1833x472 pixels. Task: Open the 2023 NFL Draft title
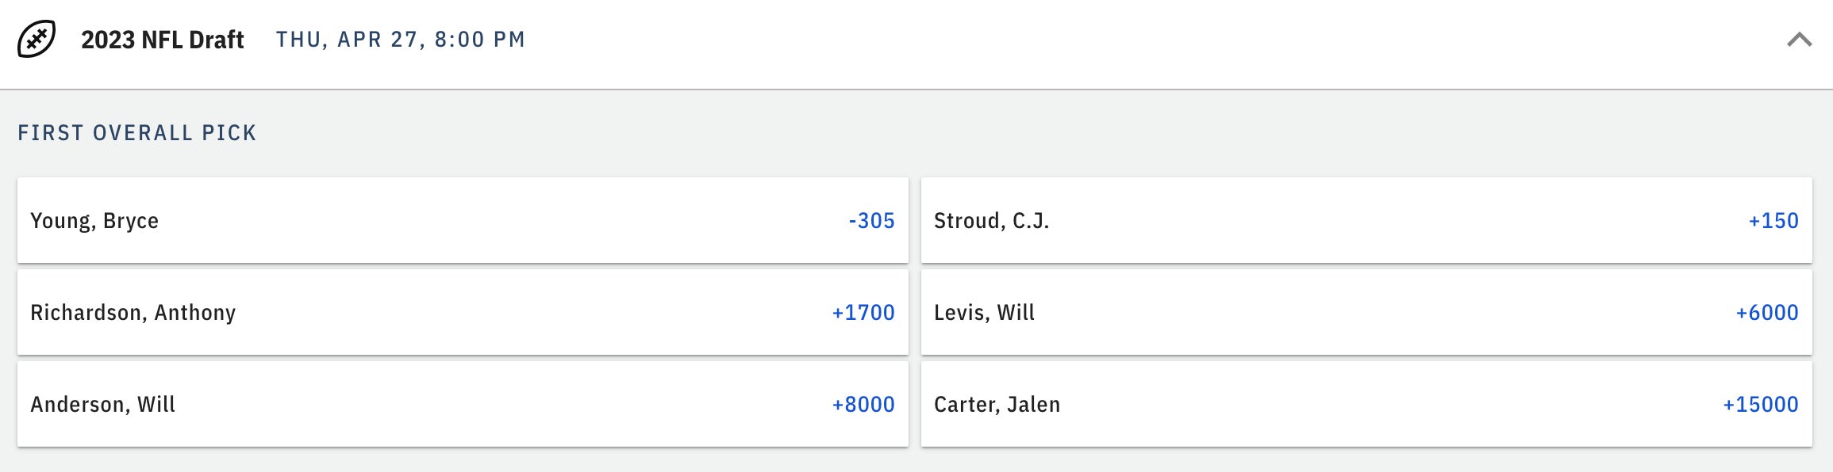tap(162, 40)
